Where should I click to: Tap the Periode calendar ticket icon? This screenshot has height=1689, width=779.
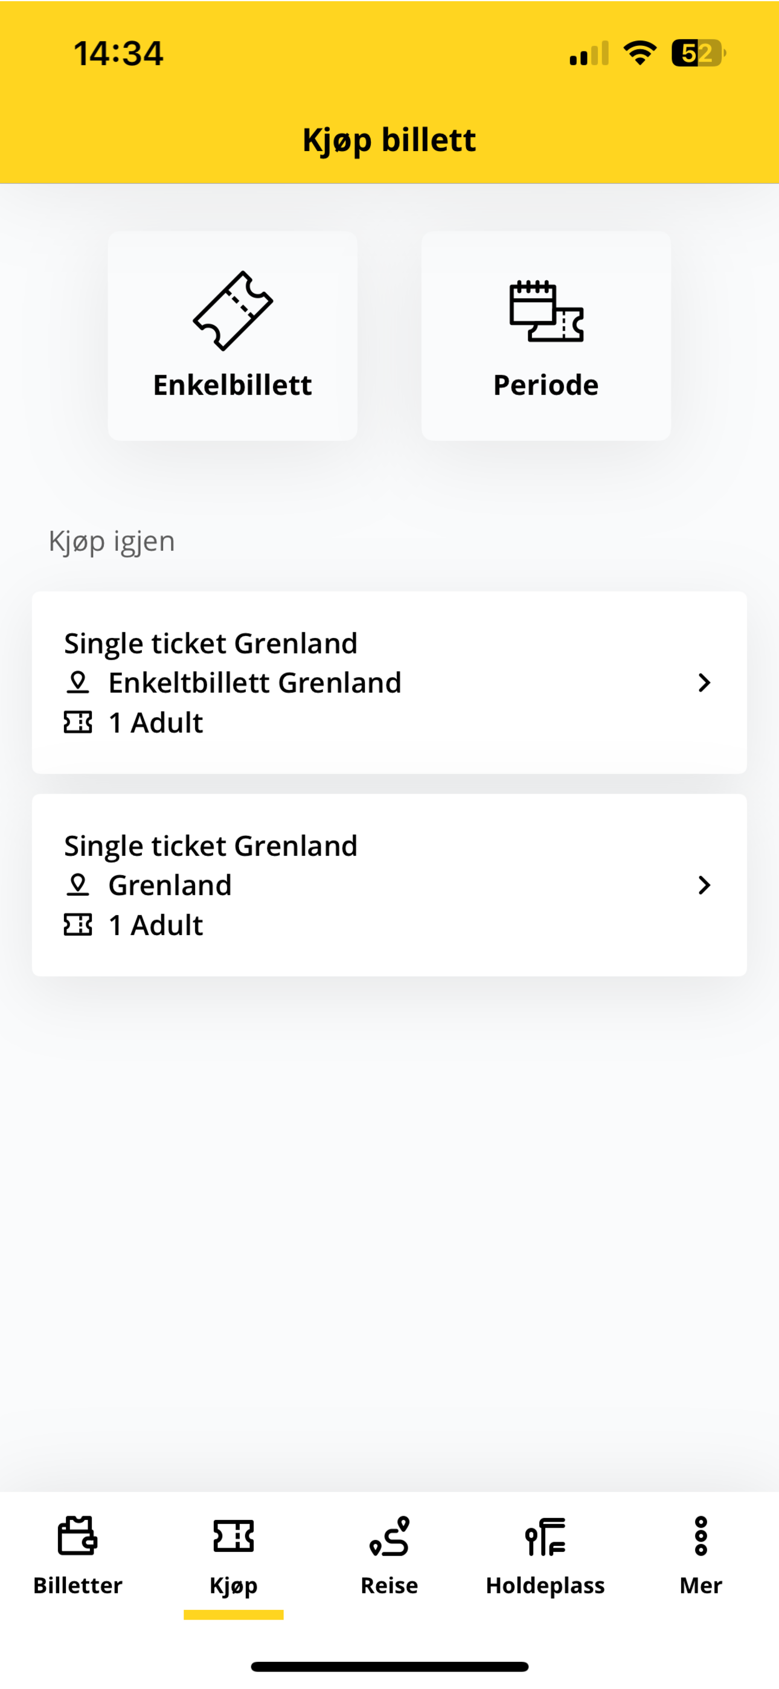point(547,310)
